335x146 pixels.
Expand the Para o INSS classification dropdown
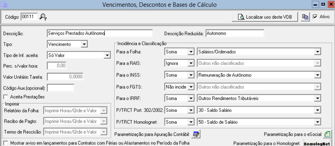[x=317, y=75]
